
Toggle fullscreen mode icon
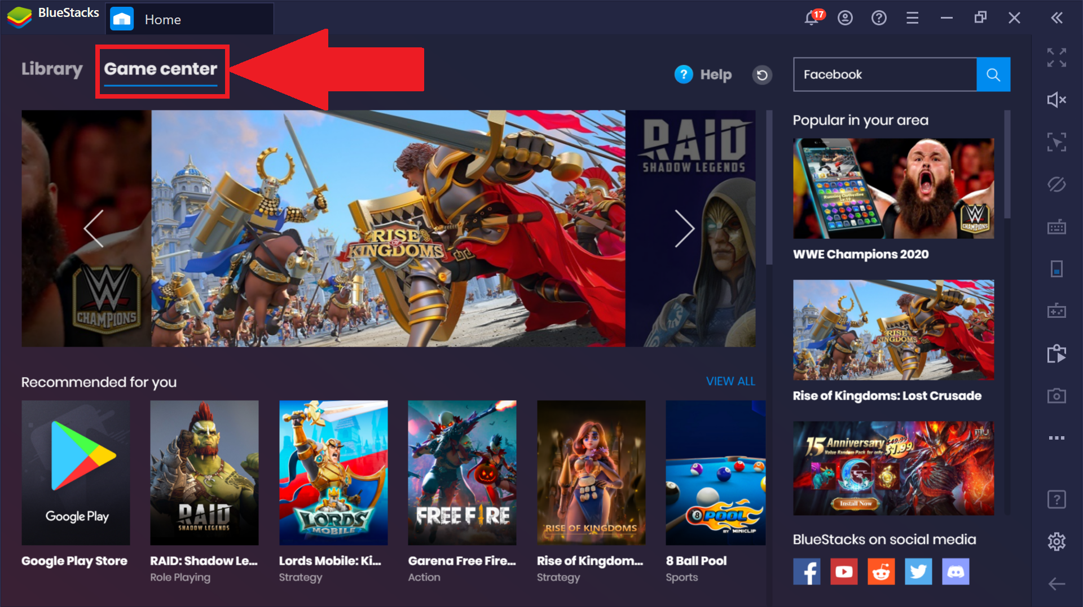coord(1056,57)
